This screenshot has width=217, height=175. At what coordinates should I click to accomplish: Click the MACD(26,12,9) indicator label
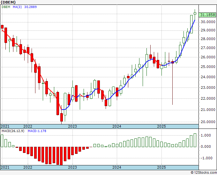point(13,131)
